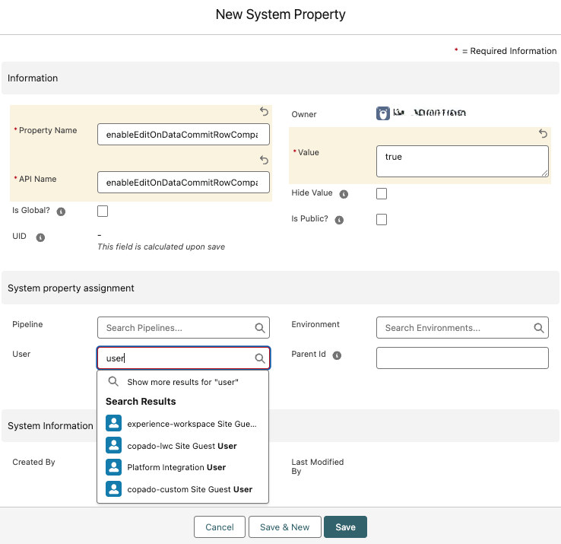
Task: Open the Search Pipelines lookup field
Action: (x=183, y=328)
